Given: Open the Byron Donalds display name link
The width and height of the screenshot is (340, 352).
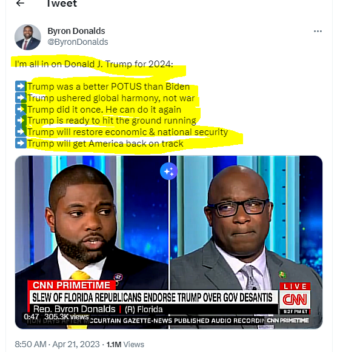Looking at the screenshot, I should pos(76,31).
